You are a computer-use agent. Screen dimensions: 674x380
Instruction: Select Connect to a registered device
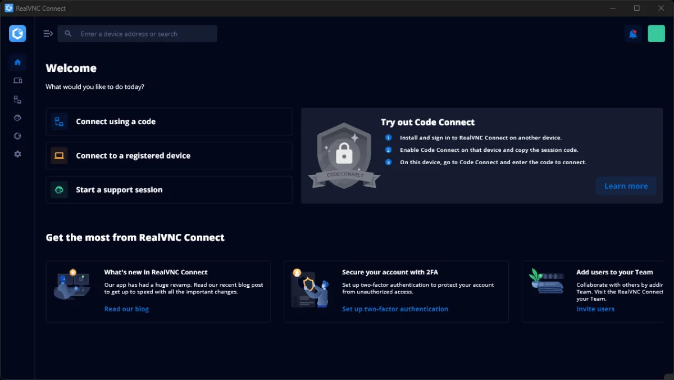[169, 156]
